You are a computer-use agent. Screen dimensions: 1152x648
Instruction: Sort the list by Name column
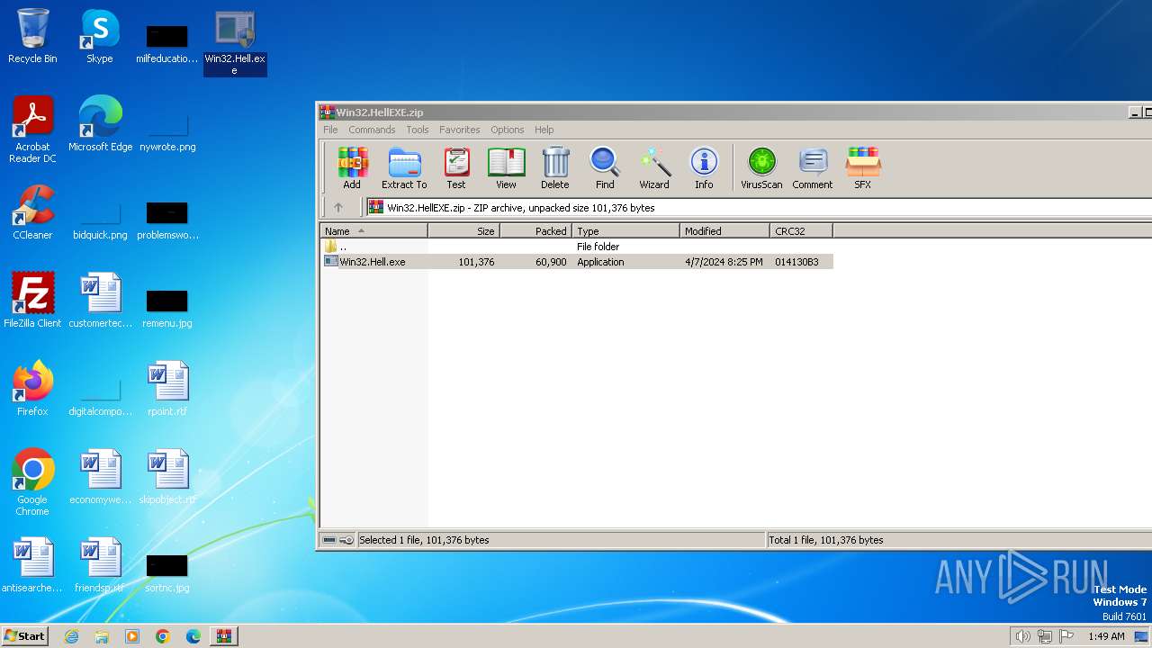(x=373, y=231)
